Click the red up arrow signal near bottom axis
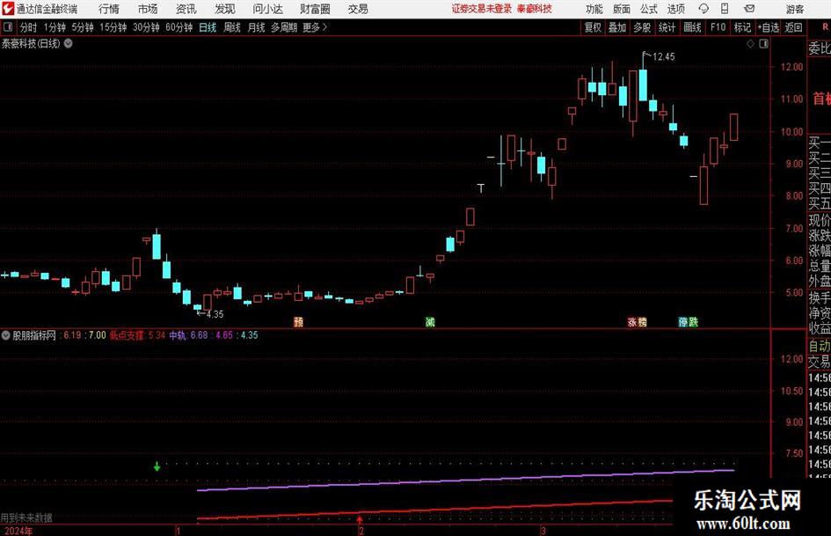This screenshot has height=536, width=831. [361, 518]
